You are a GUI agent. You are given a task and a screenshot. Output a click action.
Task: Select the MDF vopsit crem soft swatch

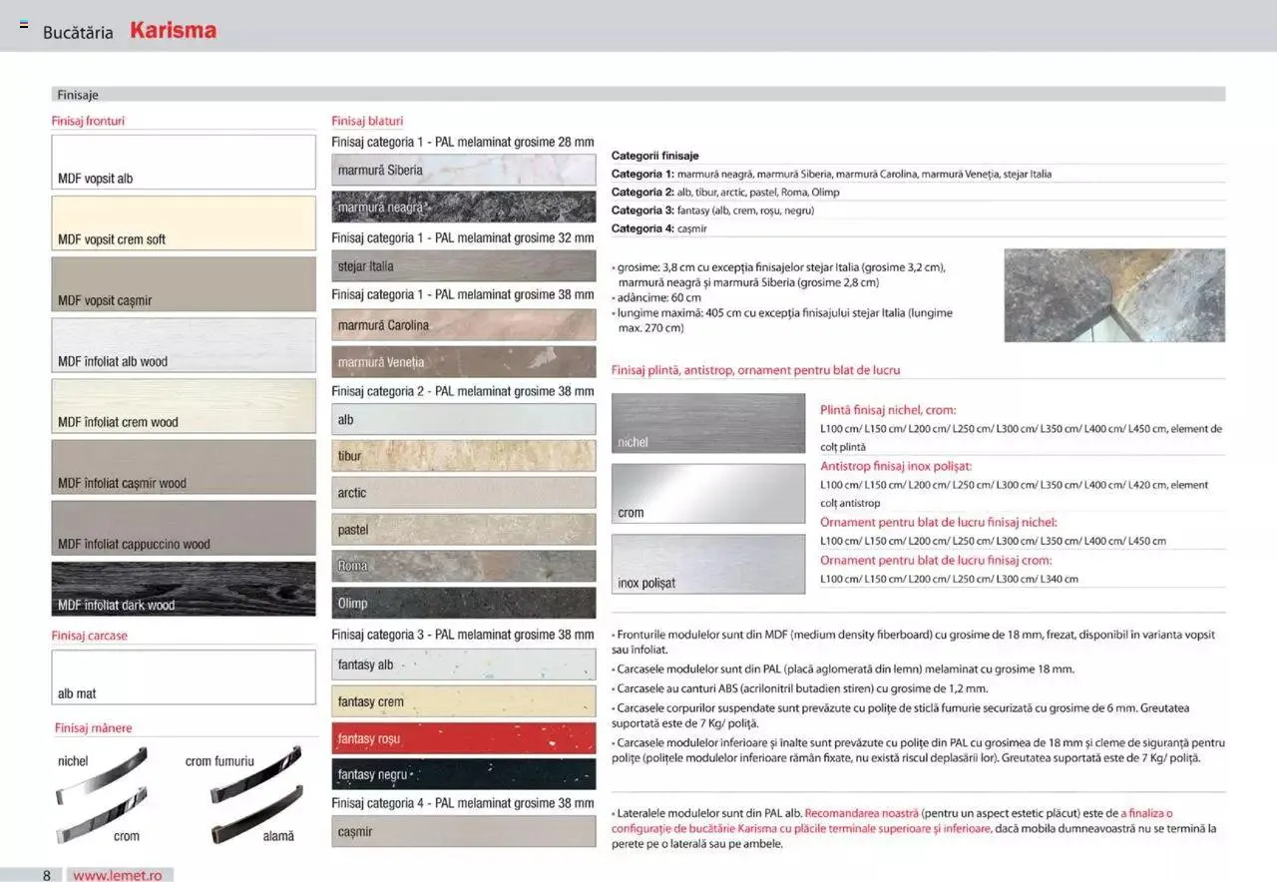click(184, 223)
